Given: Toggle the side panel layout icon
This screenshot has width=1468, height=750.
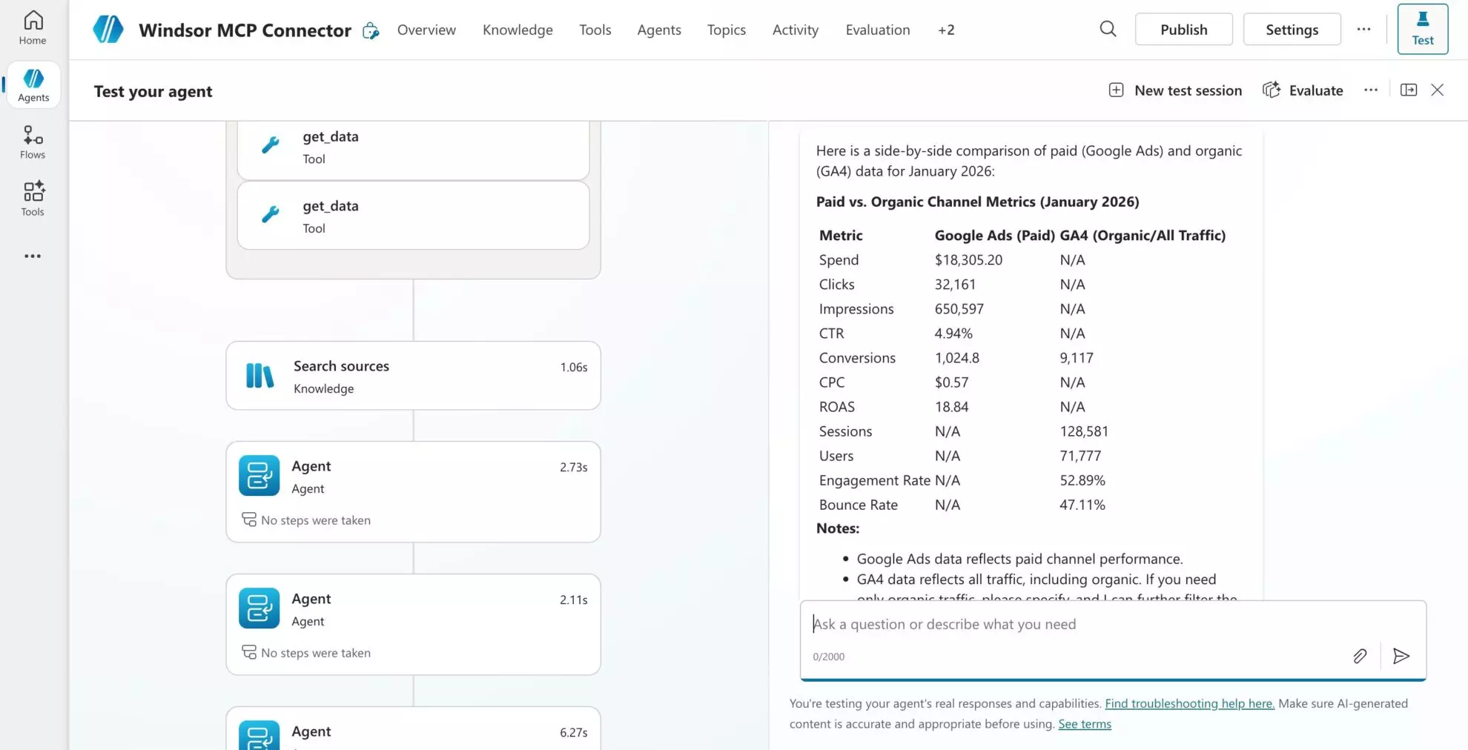Looking at the screenshot, I should pyautogui.click(x=1408, y=90).
